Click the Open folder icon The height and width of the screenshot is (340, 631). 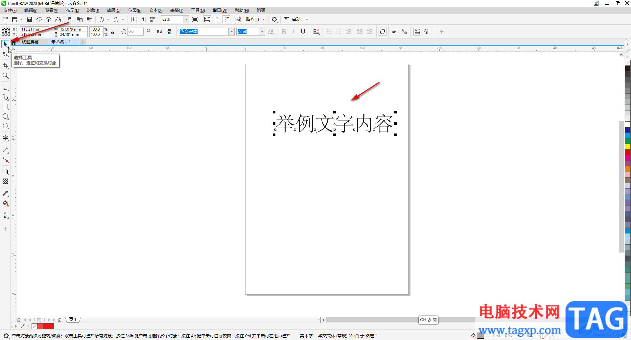coord(15,19)
